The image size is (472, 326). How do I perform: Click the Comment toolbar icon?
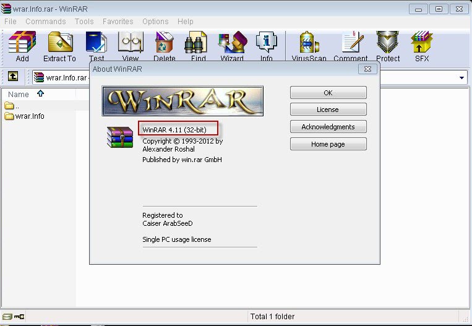[x=351, y=46]
